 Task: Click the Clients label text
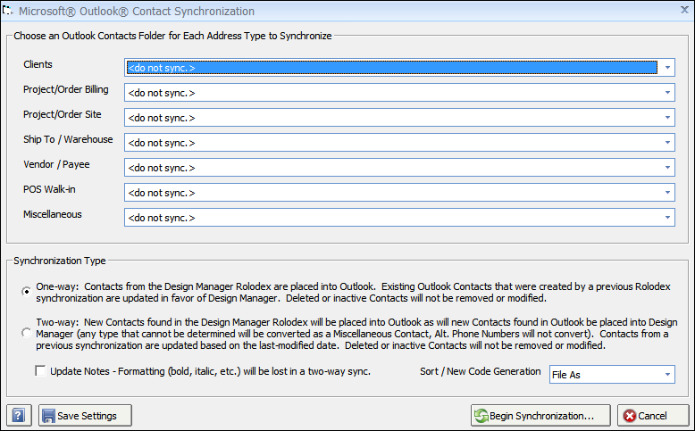[38, 64]
